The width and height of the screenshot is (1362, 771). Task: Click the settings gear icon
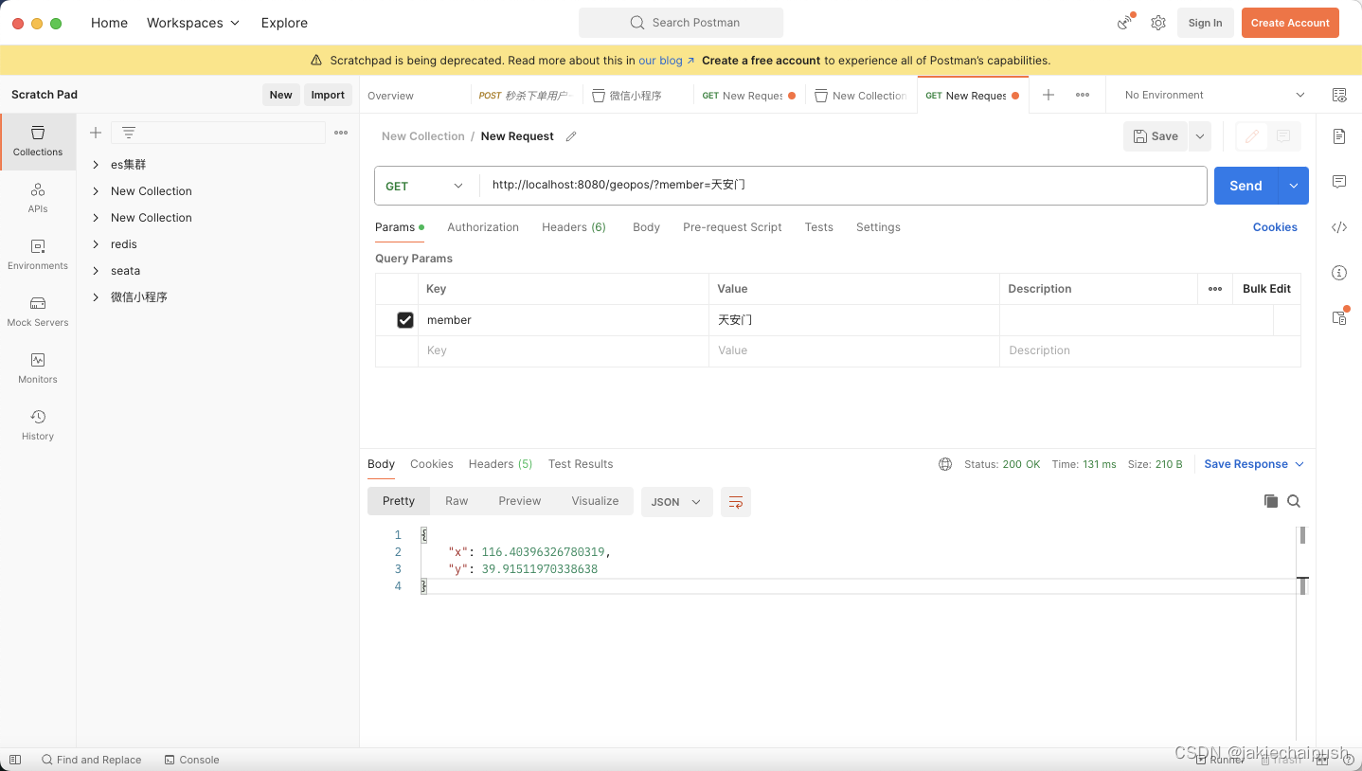(x=1157, y=23)
